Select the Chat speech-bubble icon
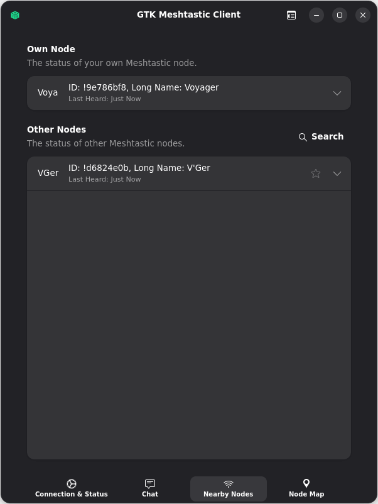 (x=150, y=484)
